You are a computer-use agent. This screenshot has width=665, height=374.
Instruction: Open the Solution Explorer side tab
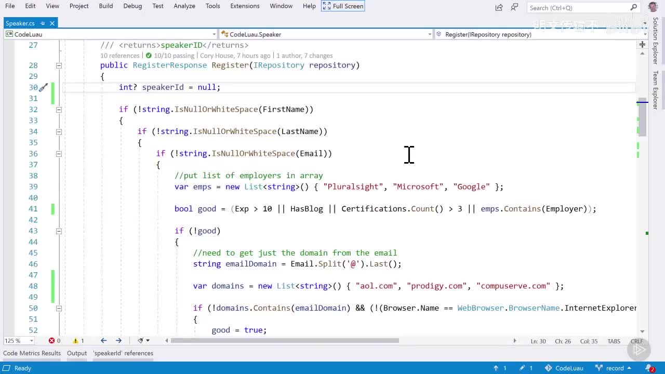[656, 41]
